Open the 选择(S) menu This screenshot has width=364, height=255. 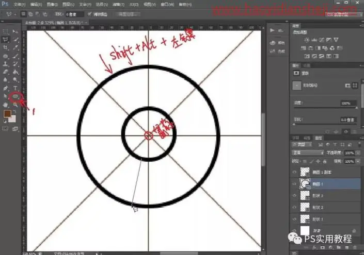click(x=102, y=5)
